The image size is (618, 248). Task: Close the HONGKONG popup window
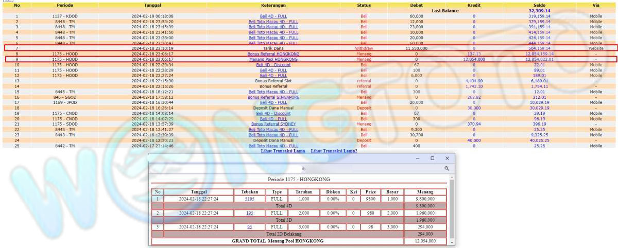(447, 158)
